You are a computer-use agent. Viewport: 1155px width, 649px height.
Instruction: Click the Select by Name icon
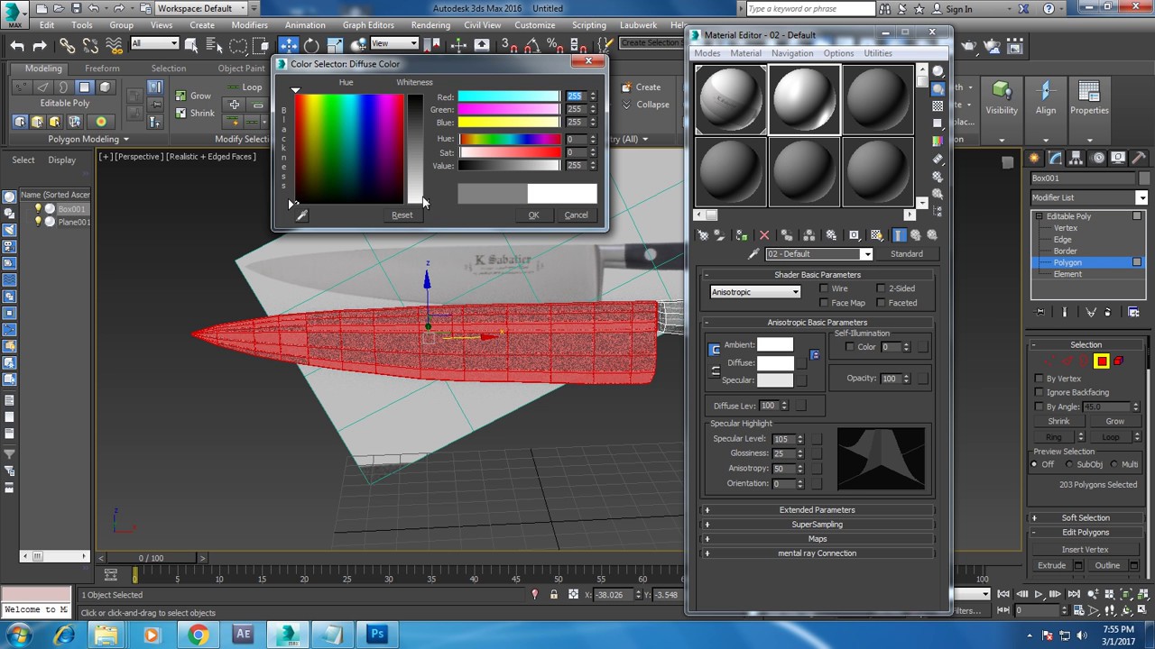214,45
